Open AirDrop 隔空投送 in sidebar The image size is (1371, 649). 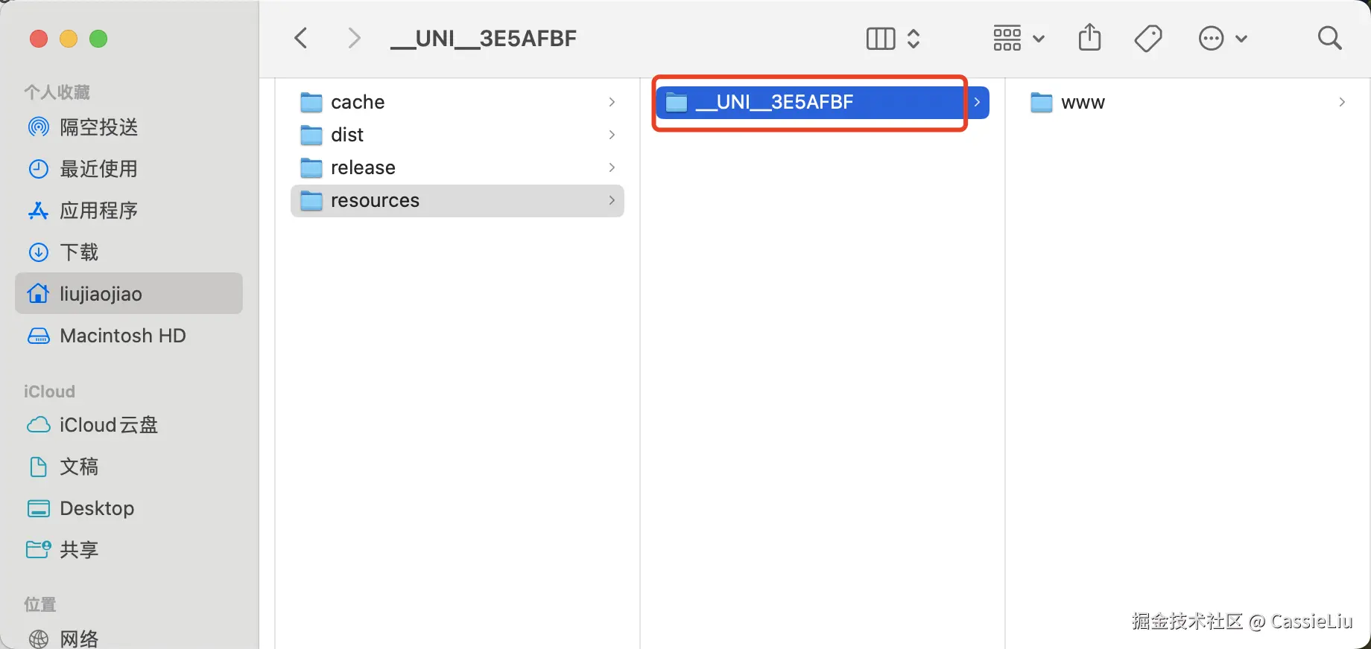click(98, 127)
